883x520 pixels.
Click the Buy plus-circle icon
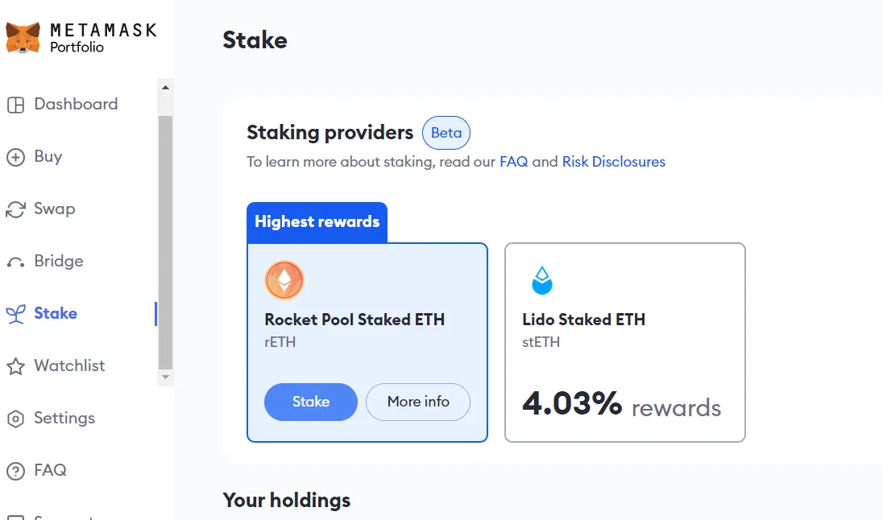[15, 157]
